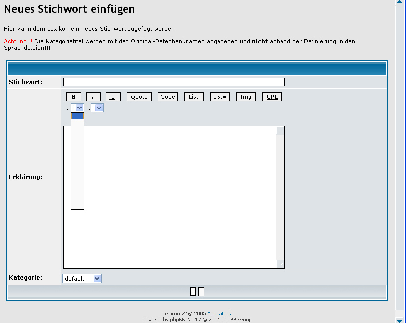Click the page scrollbar's up arrow

point(399,2)
